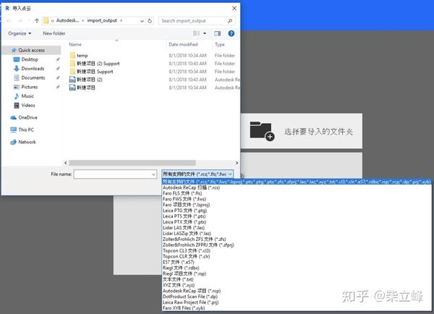Select the temp folder icon
Viewport: 434px width, 314px height.
(x=72, y=56)
